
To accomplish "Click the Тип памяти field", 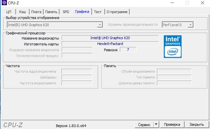I will [174, 77].
